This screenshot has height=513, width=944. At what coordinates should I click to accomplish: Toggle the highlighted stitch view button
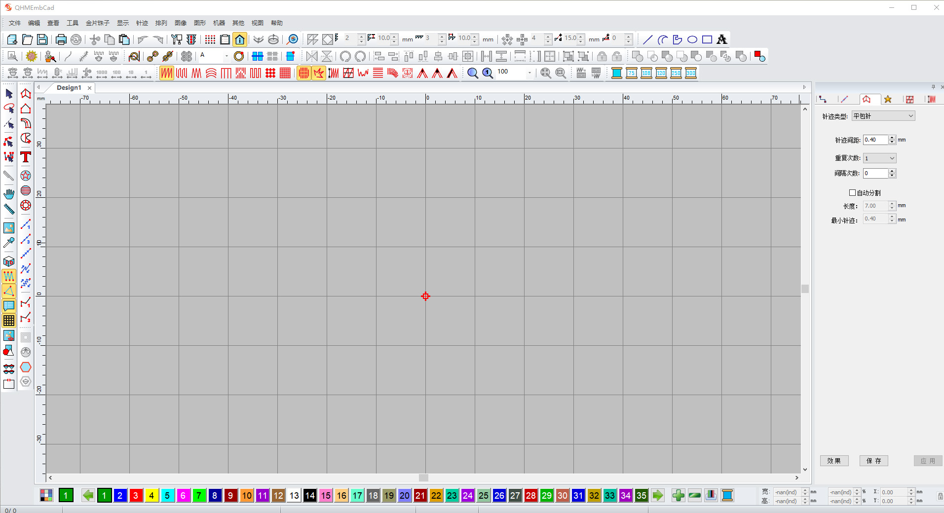pyautogui.click(x=304, y=73)
